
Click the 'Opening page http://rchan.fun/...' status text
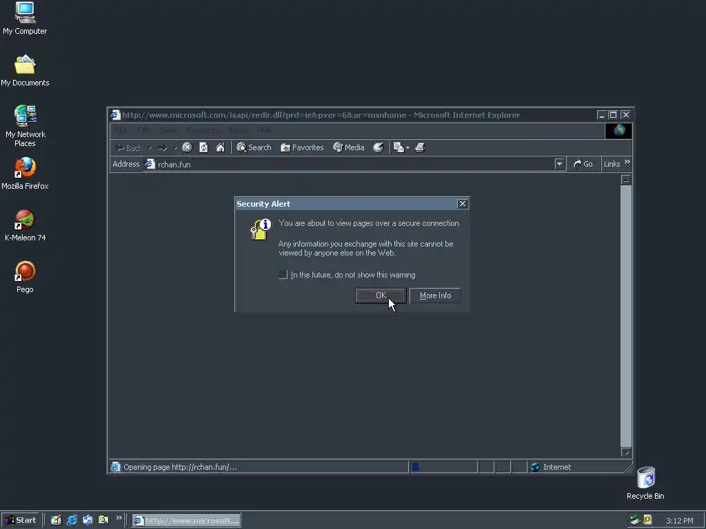(180, 467)
